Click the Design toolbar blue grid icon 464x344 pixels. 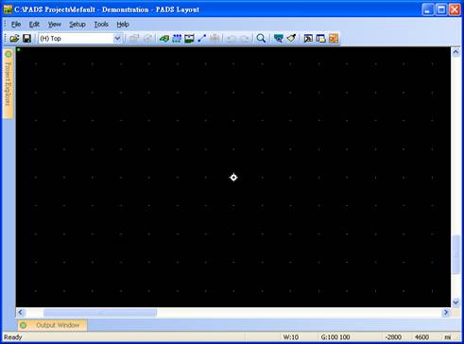click(177, 39)
